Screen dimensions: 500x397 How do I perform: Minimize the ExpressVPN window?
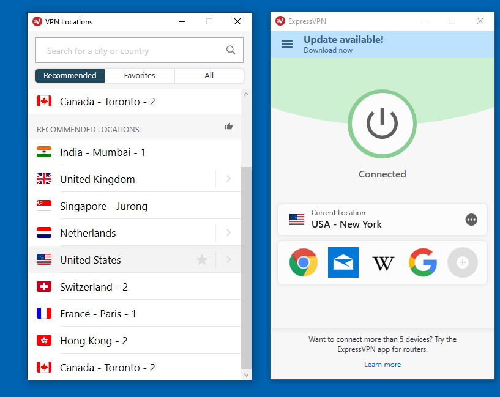point(425,21)
